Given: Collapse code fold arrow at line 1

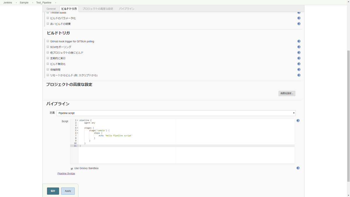Looking at the screenshot, I should 78,120.
